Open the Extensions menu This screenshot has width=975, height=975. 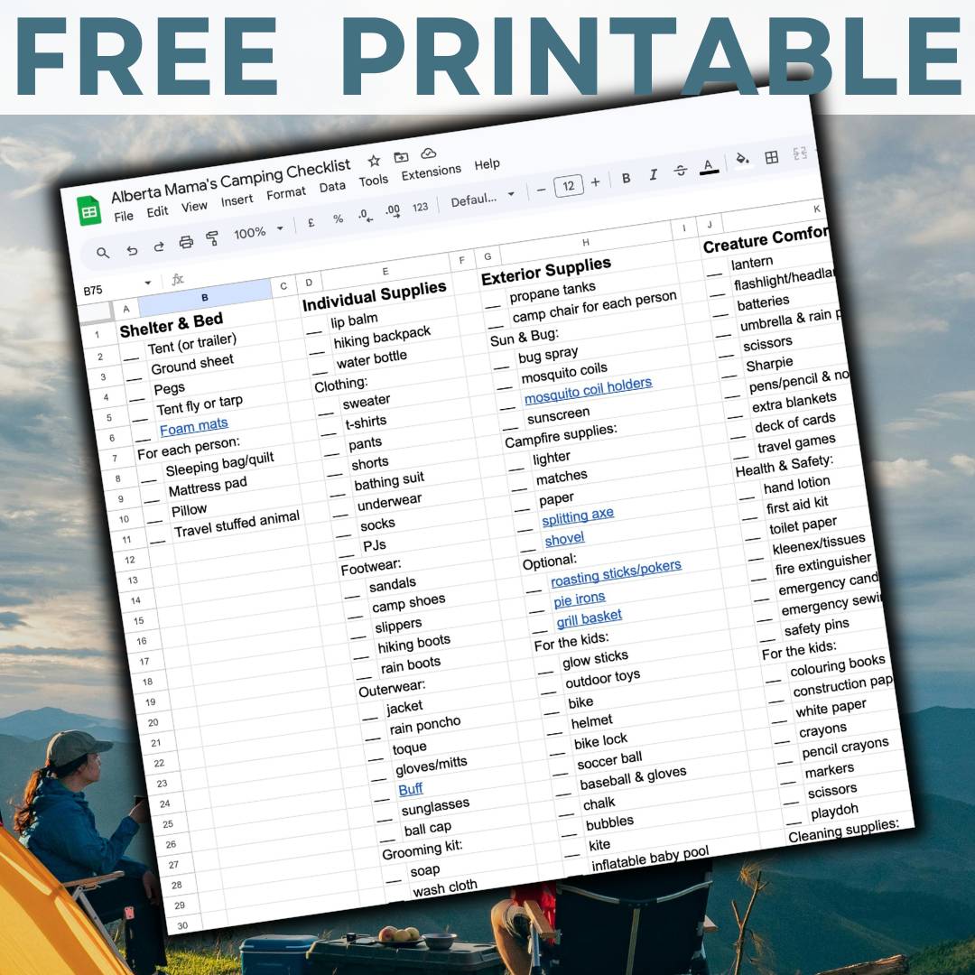click(x=431, y=172)
